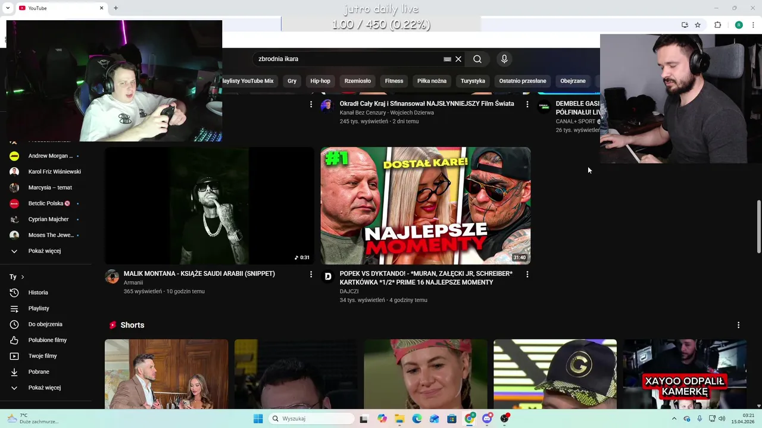Open Discord from the taskbar
The image size is (762, 428).
click(x=487, y=418)
